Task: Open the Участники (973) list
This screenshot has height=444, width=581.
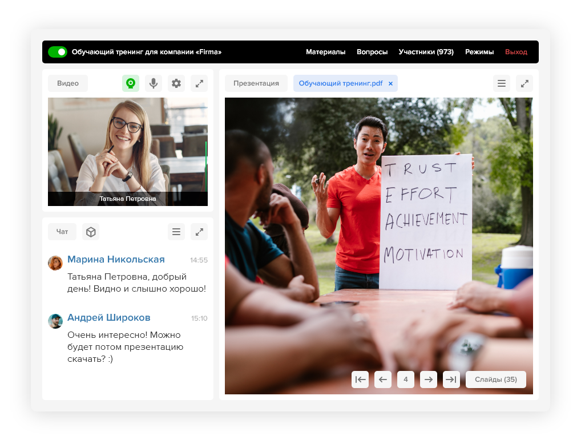Action: click(x=426, y=52)
